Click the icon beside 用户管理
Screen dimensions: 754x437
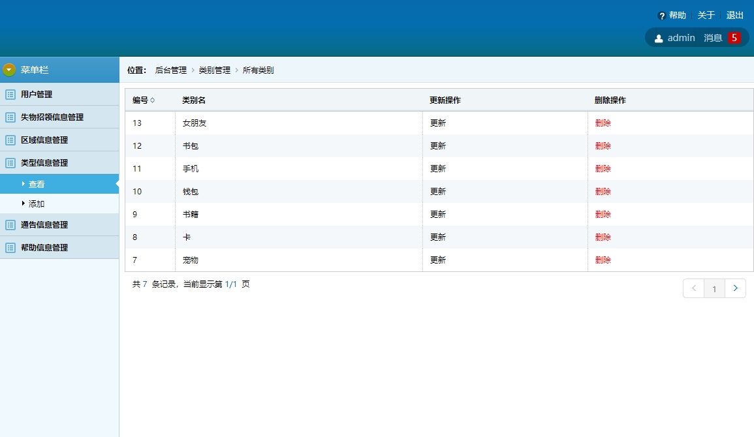8,94
